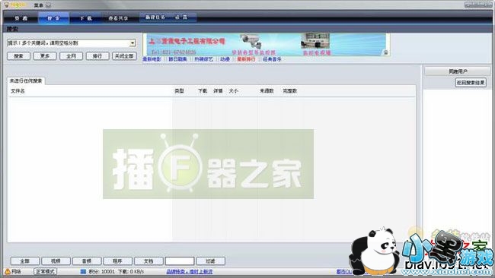Select the 未进行任何搜索 results tab

(x=26, y=81)
